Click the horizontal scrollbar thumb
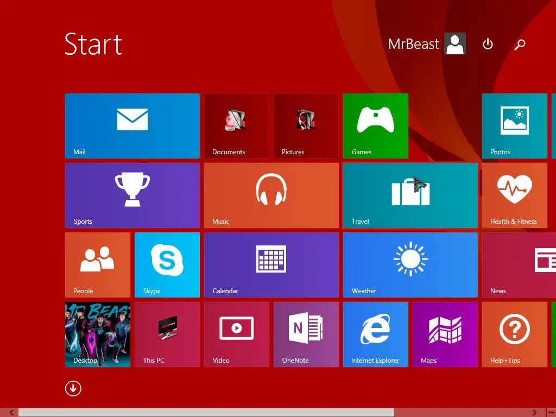This screenshot has width=556, height=417. [x=206, y=413]
